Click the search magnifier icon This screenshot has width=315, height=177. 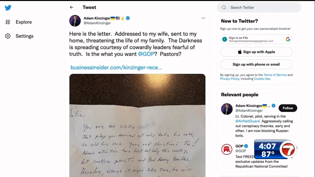click(x=224, y=8)
